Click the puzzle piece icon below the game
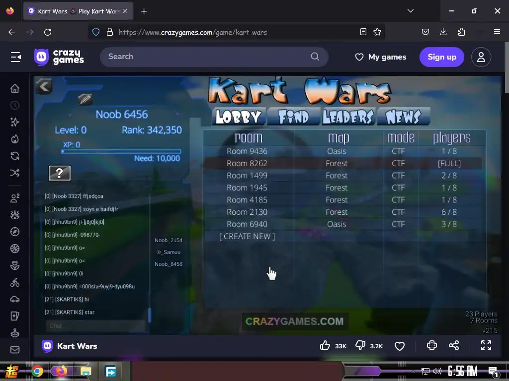Image resolution: width=509 pixels, height=381 pixels. click(432, 345)
